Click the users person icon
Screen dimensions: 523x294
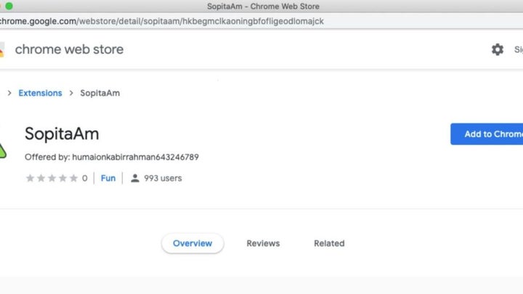click(135, 178)
